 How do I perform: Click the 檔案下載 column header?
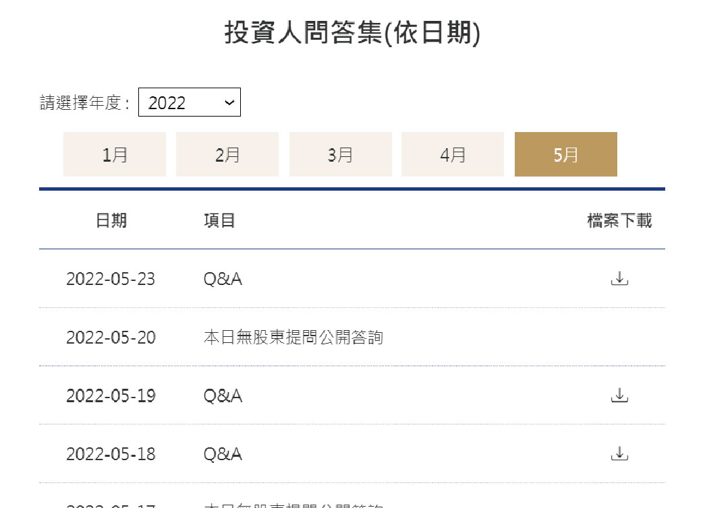[x=620, y=220]
